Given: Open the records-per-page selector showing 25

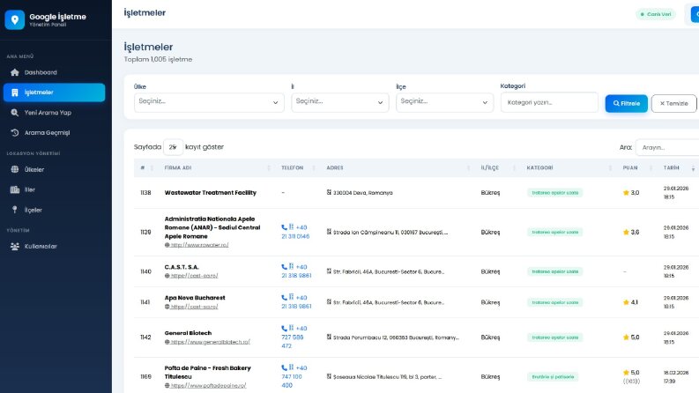Looking at the screenshot, I should pos(173,147).
